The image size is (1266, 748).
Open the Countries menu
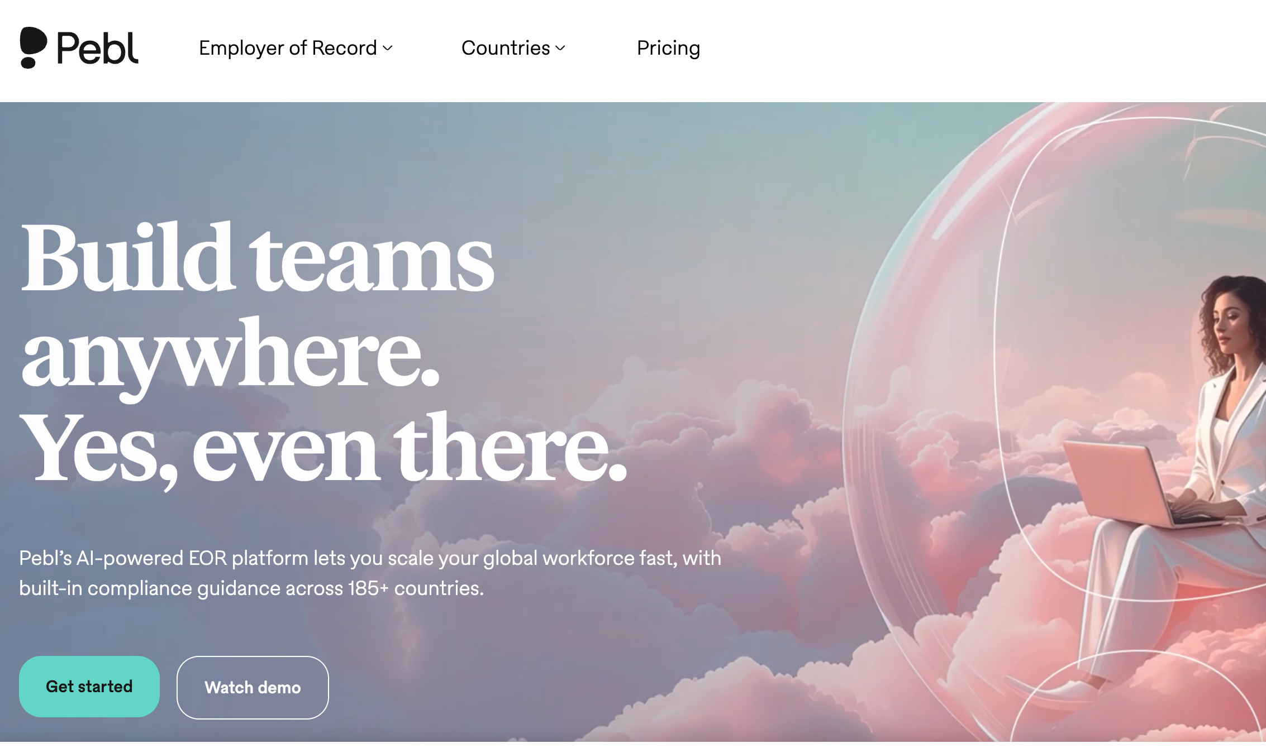coord(513,48)
